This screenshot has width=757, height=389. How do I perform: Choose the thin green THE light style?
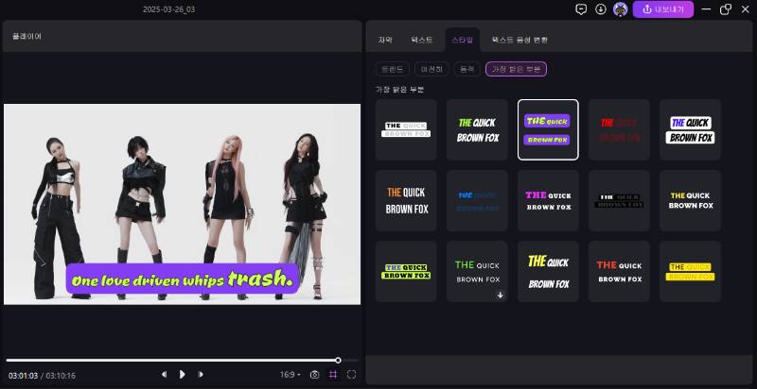[477, 272]
